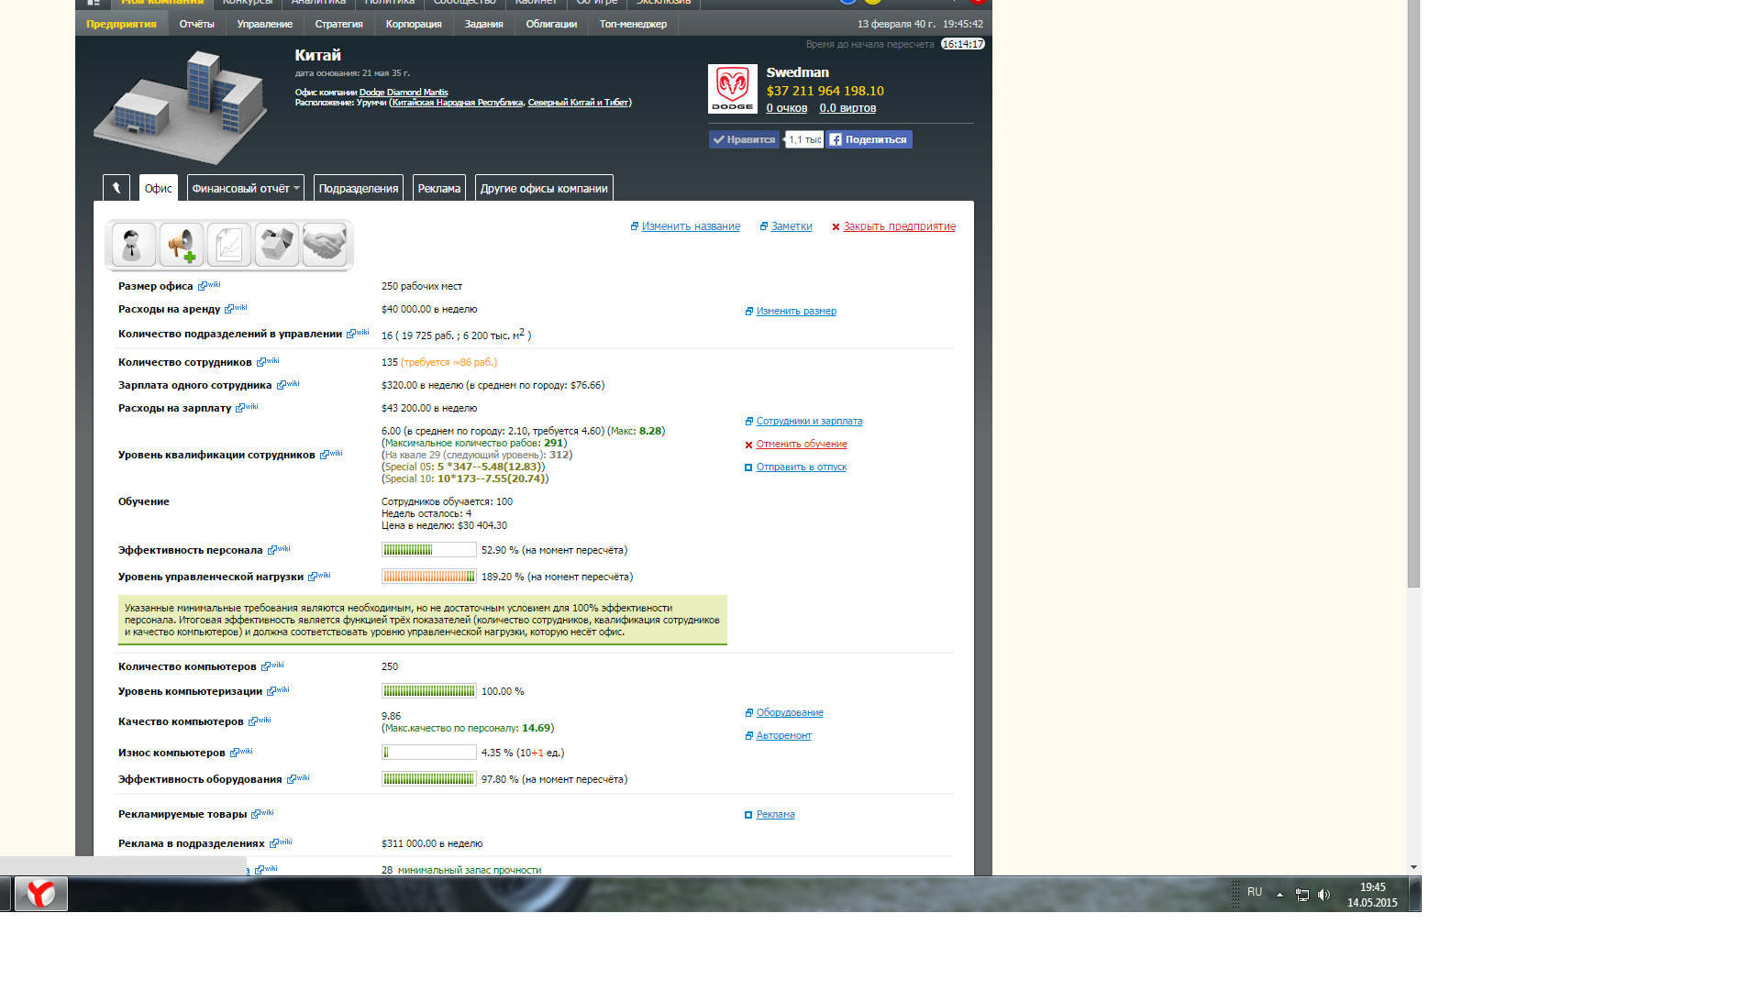Go back using the arrow tab
The image size is (1761, 990).
[116, 188]
